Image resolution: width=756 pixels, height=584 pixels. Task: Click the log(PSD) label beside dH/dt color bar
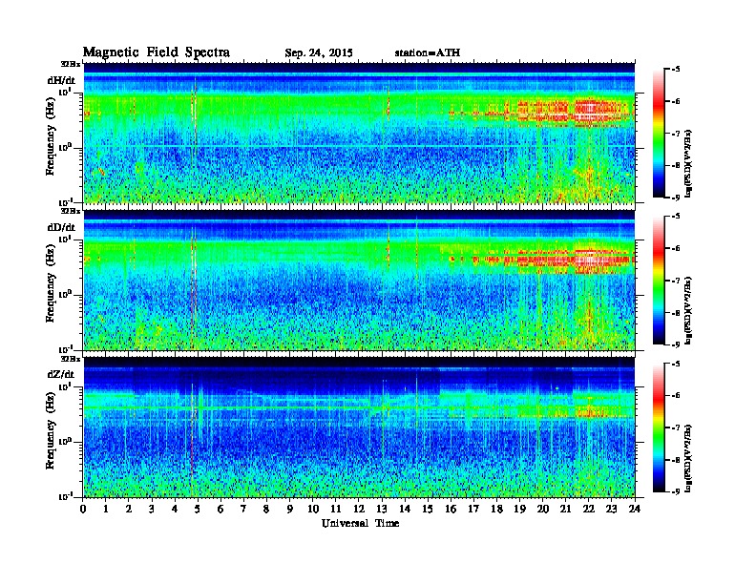[x=689, y=164]
